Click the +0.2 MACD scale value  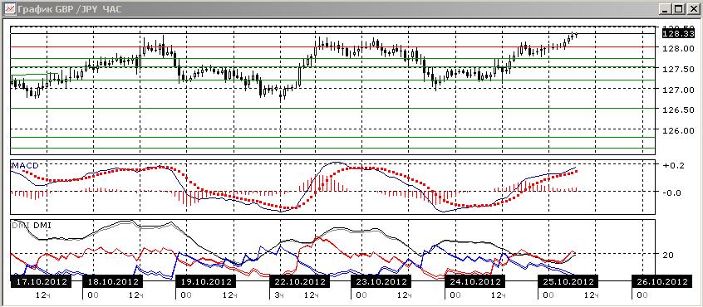click(672, 165)
